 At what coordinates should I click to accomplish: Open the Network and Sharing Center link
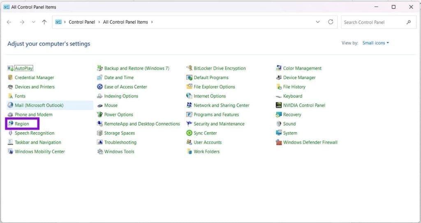point(222,105)
